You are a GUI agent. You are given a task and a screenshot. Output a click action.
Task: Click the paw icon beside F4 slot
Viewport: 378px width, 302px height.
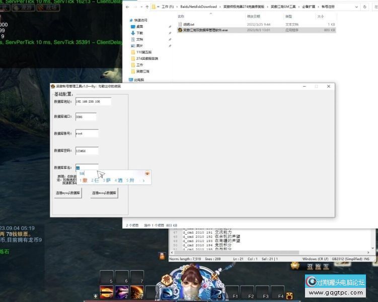pos(289,295)
